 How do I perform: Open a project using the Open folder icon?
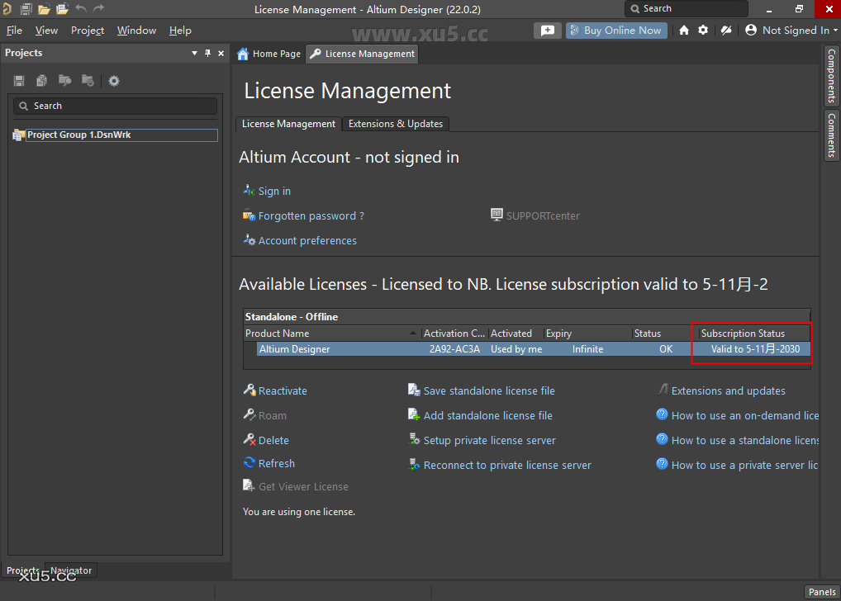[43, 9]
